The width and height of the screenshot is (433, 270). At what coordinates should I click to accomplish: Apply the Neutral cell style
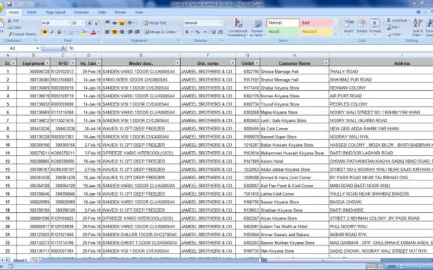[x=316, y=32]
